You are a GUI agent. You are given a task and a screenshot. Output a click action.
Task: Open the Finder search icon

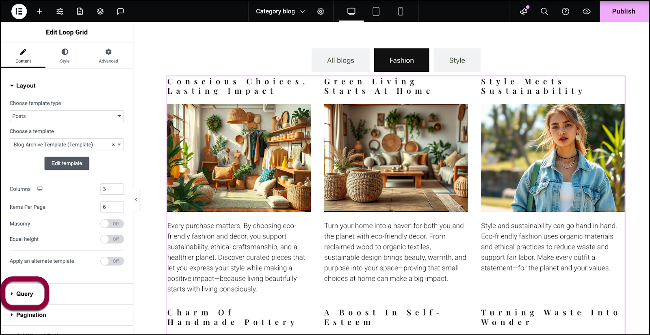coord(544,11)
